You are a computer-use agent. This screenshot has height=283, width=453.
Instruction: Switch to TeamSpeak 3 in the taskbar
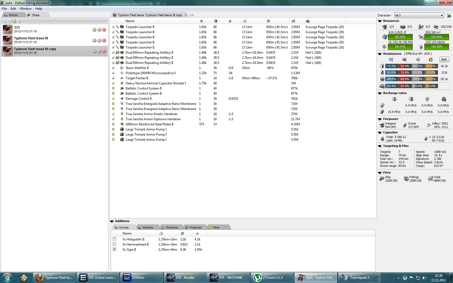(x=359, y=278)
